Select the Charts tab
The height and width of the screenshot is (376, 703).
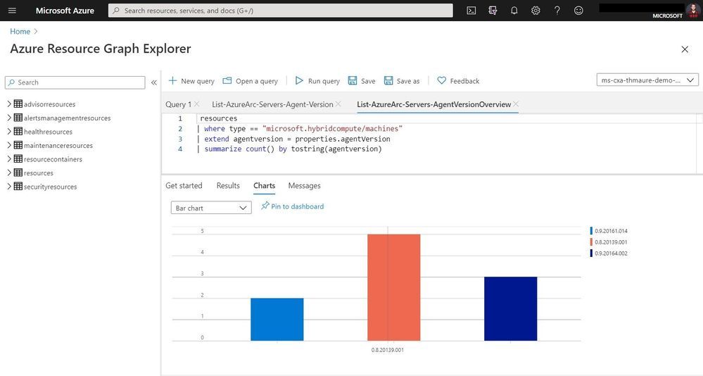(x=264, y=185)
